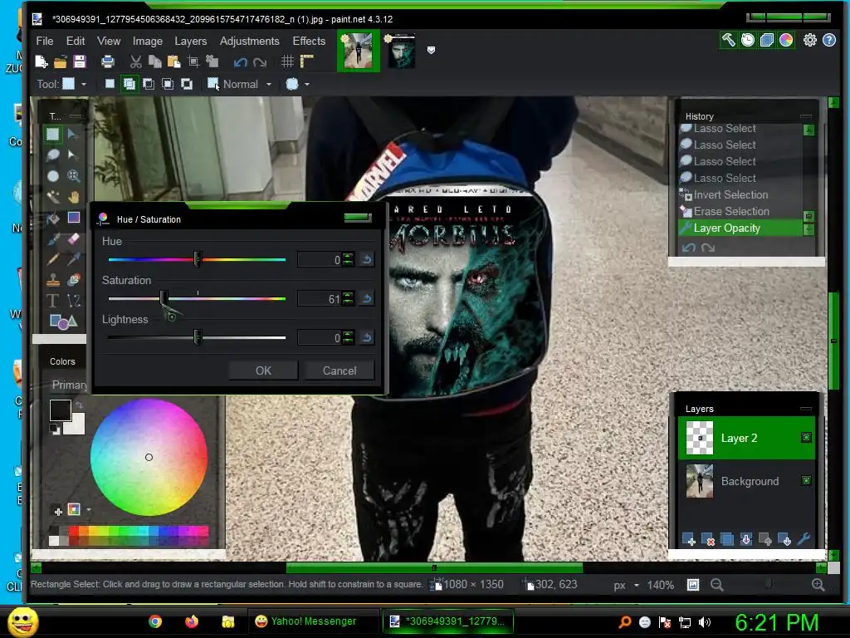Select the Pan hand tool
The width and height of the screenshot is (850, 638).
point(73,196)
